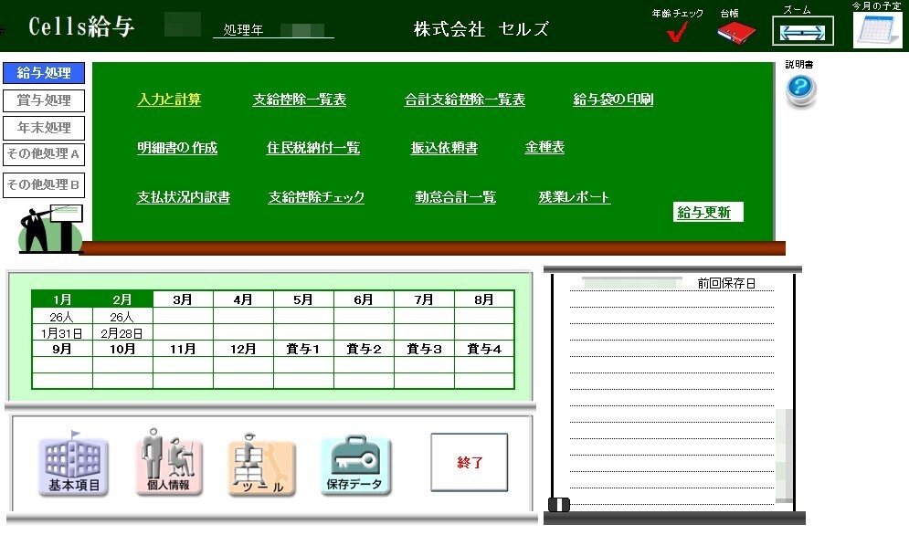Click the 前回保存日 label
Viewport: 909px width, 535px height.
[x=726, y=283]
